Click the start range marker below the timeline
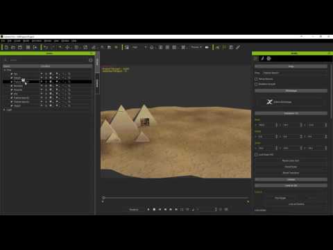This screenshot has height=250, width=333. (x=103, y=201)
